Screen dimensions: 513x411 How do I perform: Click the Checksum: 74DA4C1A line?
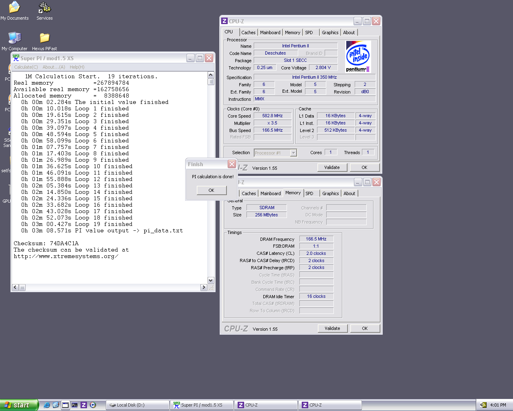[x=46, y=243]
